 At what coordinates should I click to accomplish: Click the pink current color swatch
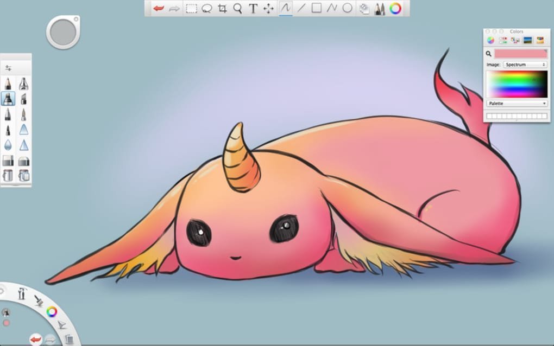click(x=520, y=53)
